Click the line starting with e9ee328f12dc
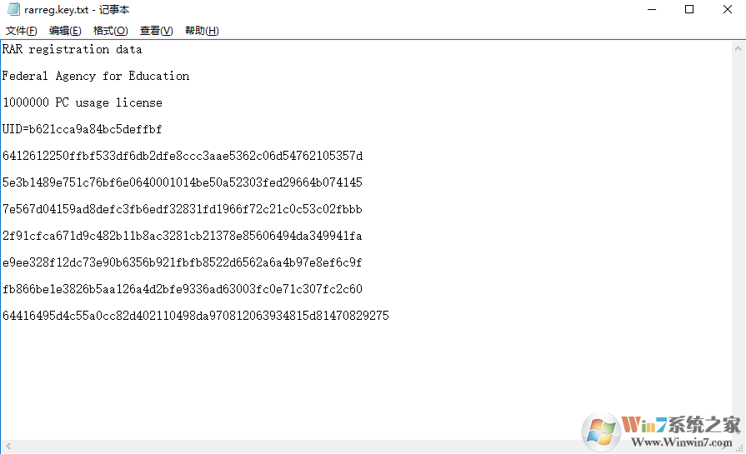Image resolution: width=746 pixels, height=454 pixels. coord(183,262)
